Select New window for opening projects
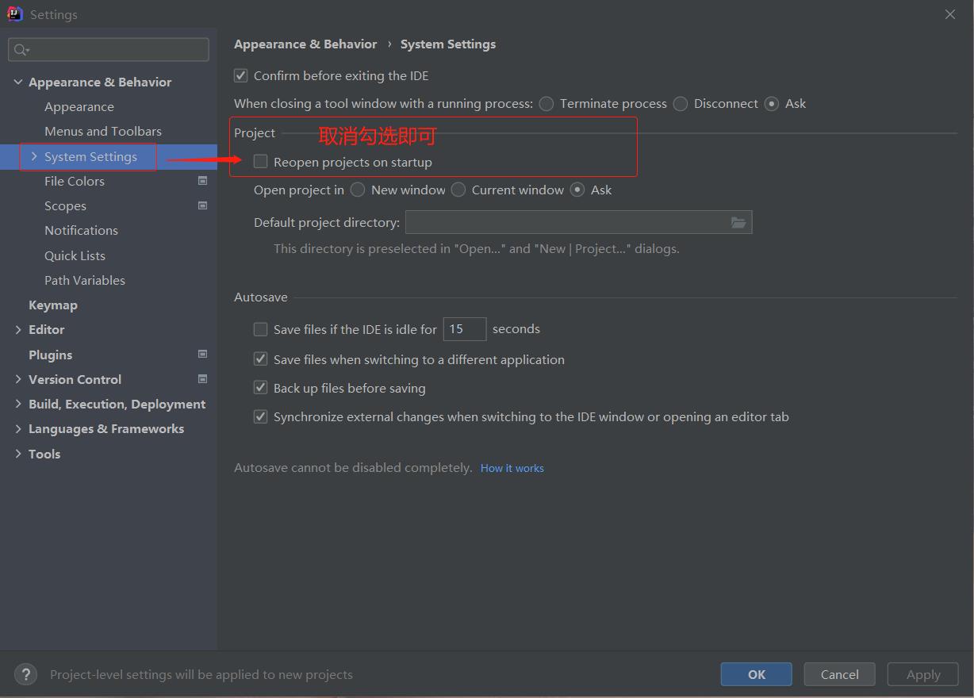The image size is (974, 698). (x=358, y=190)
